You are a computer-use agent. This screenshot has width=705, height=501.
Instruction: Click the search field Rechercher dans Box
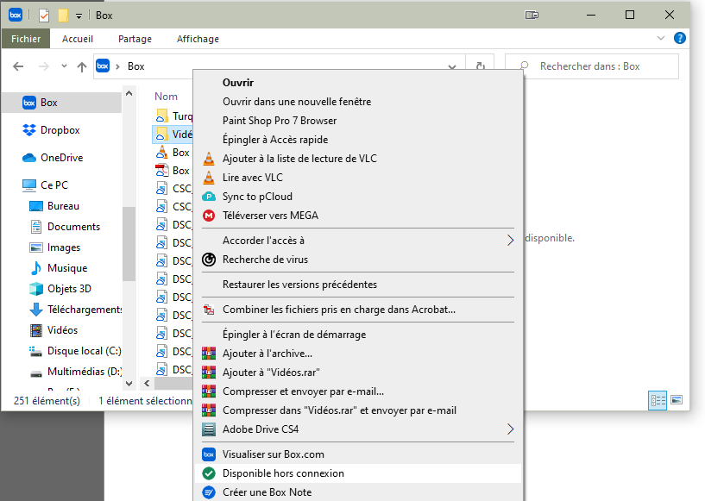pos(592,66)
